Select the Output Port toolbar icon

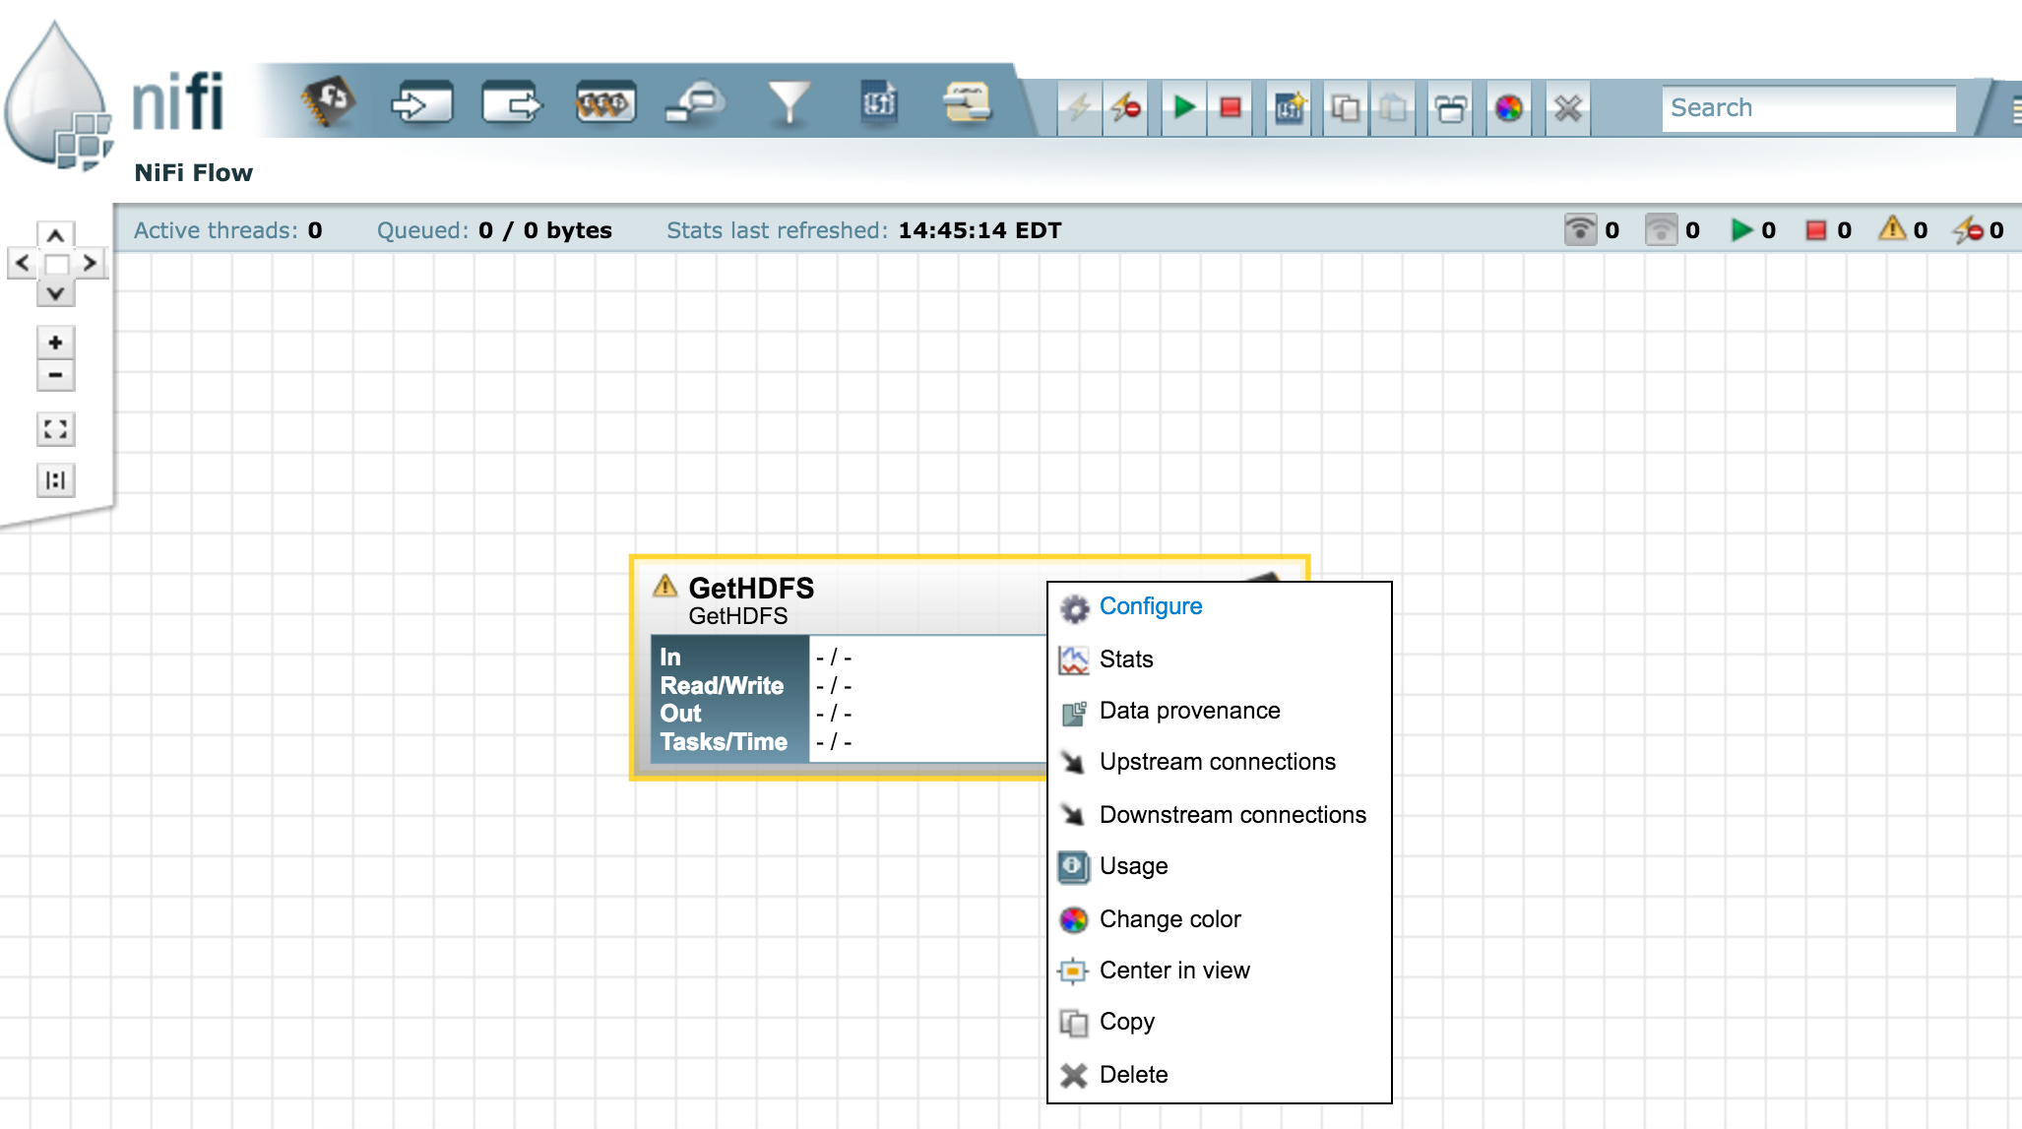512,103
